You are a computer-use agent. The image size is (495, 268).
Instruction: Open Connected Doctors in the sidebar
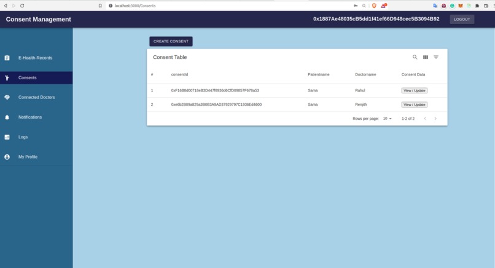(x=36, y=97)
